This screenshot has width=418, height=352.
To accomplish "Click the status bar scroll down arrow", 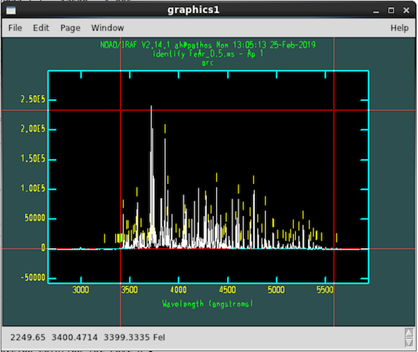I will (x=409, y=342).
